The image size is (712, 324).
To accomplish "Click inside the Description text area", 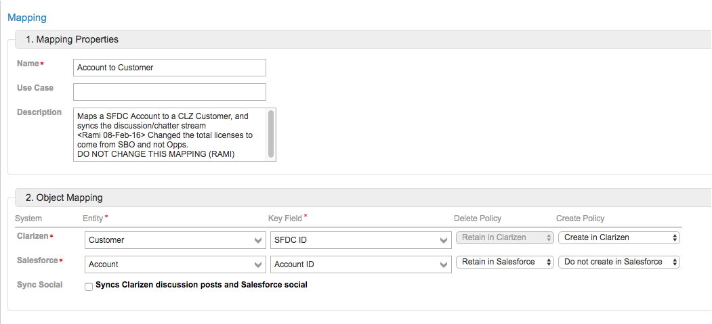I will [x=170, y=135].
